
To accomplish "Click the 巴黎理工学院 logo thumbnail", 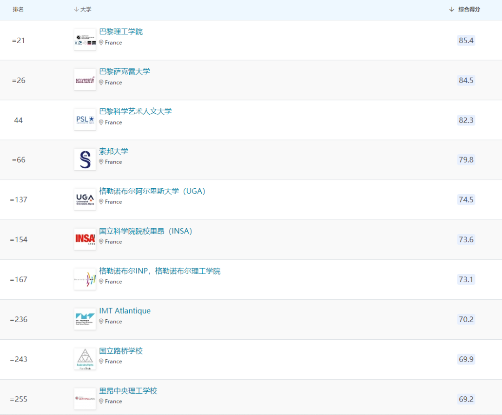I will pos(85,40).
